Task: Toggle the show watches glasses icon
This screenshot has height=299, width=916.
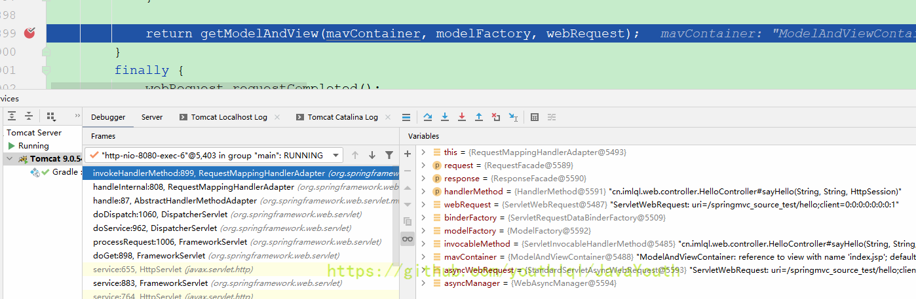Action: 408,239
